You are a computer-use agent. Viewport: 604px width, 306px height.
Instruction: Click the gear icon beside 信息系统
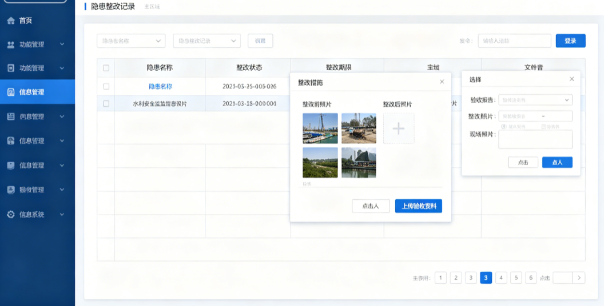pos(11,214)
